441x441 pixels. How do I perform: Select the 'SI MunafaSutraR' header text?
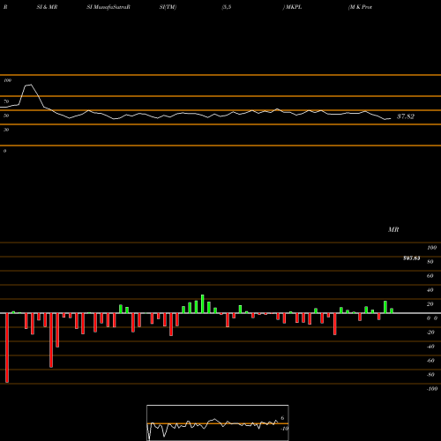(108, 7)
